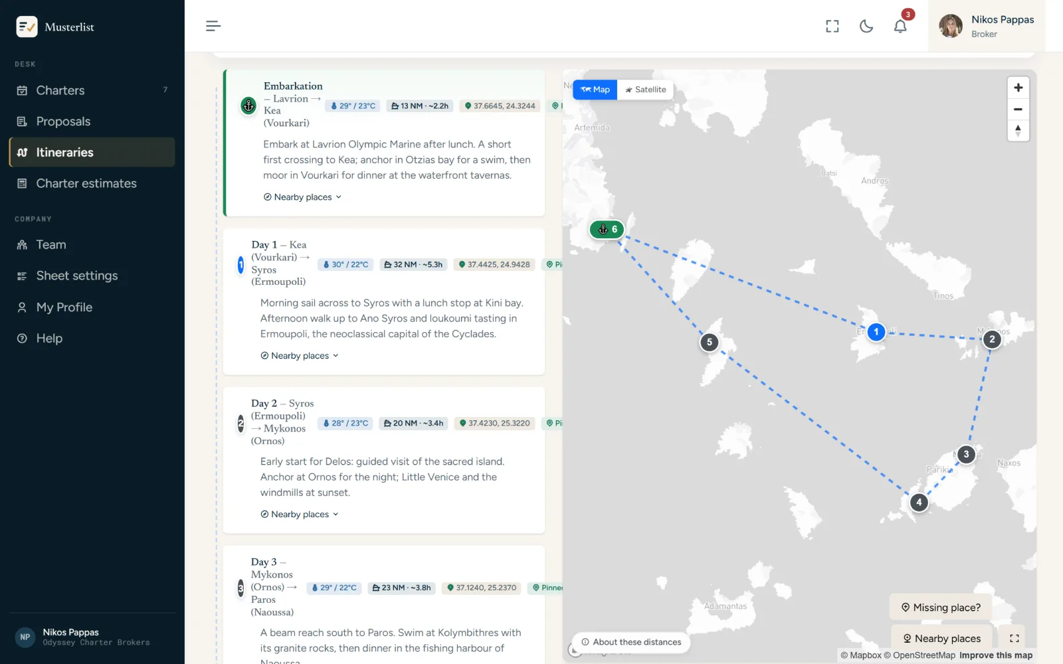Click the 13 NM · ~2.2h distance chip
The height and width of the screenshot is (664, 1063).
(x=419, y=106)
